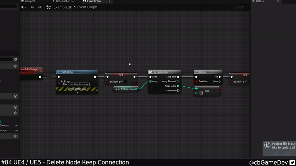Click the event delegate pin on red event node
The width and height of the screenshot is (296, 166).
pyautogui.click(x=41, y=70)
